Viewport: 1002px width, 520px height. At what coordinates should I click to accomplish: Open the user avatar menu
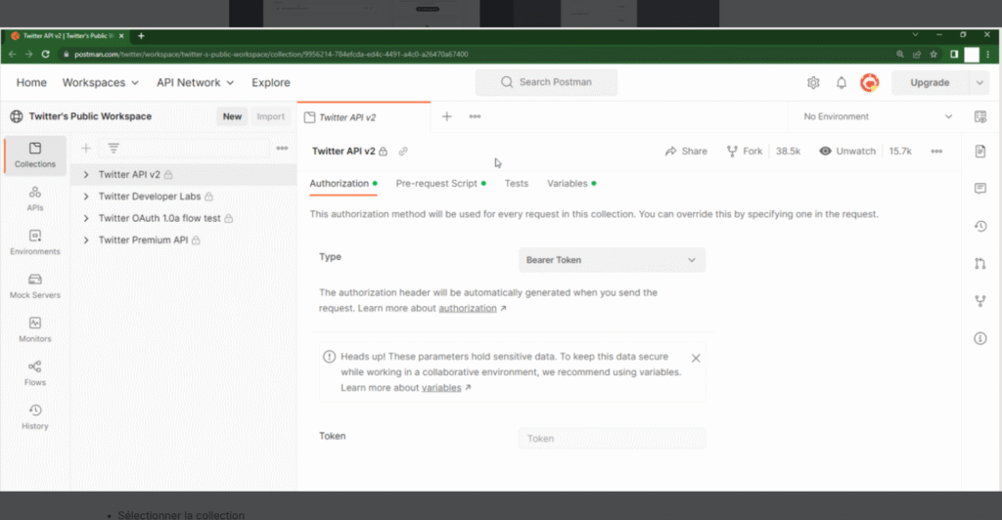[869, 82]
